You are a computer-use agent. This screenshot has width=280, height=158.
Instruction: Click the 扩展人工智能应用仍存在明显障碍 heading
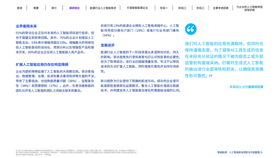coord(42,65)
